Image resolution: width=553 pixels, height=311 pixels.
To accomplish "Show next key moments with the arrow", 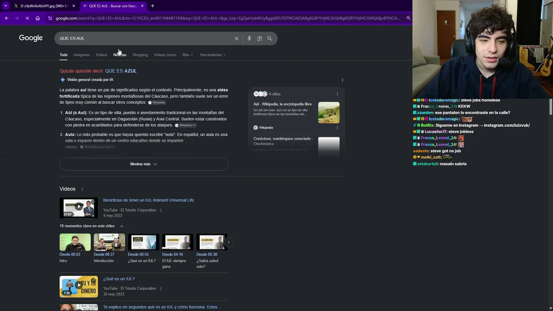I will click(229, 242).
